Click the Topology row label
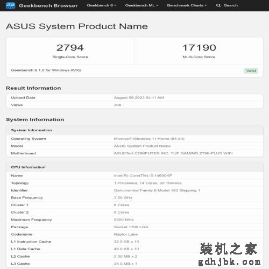Screen dimensions: 269x269 click(x=20, y=183)
